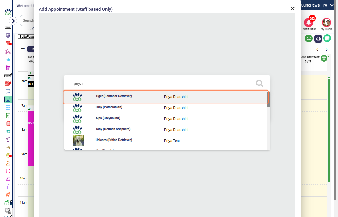Open the SuitePaws select box below the search bar

coord(26,37)
